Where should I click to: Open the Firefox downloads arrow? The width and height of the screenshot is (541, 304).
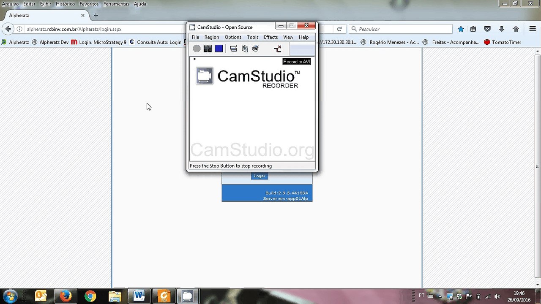[502, 29]
